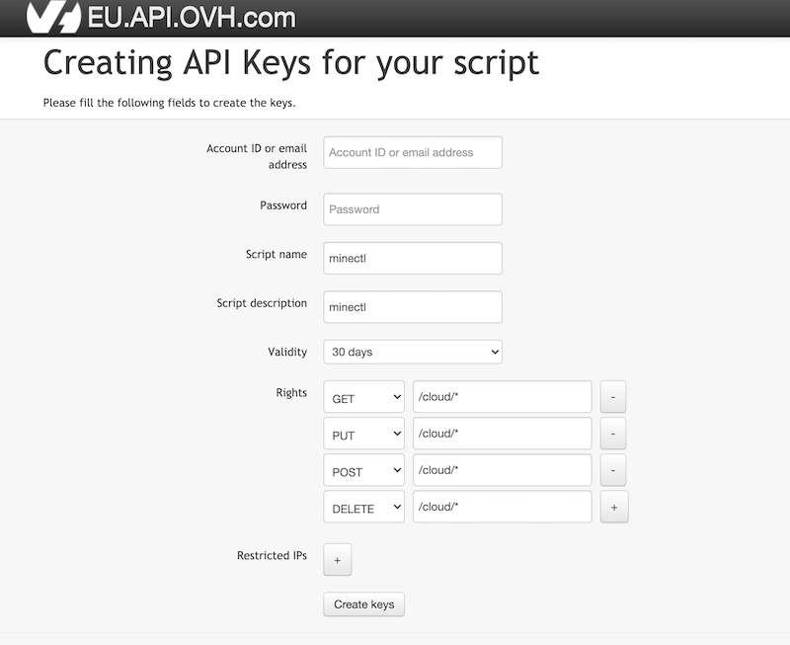The width and height of the screenshot is (790, 645).
Task: Edit the /cloud/* path in the POST row
Action: 503,470
